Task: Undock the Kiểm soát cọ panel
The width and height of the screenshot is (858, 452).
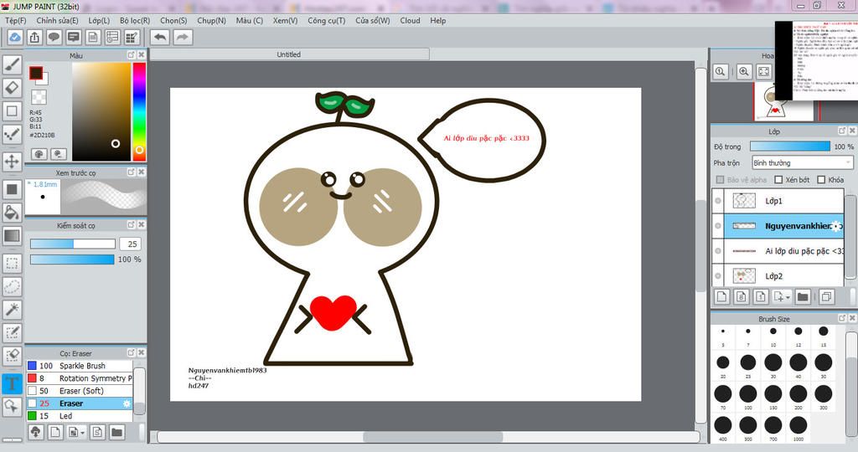Action: pyautogui.click(x=132, y=224)
